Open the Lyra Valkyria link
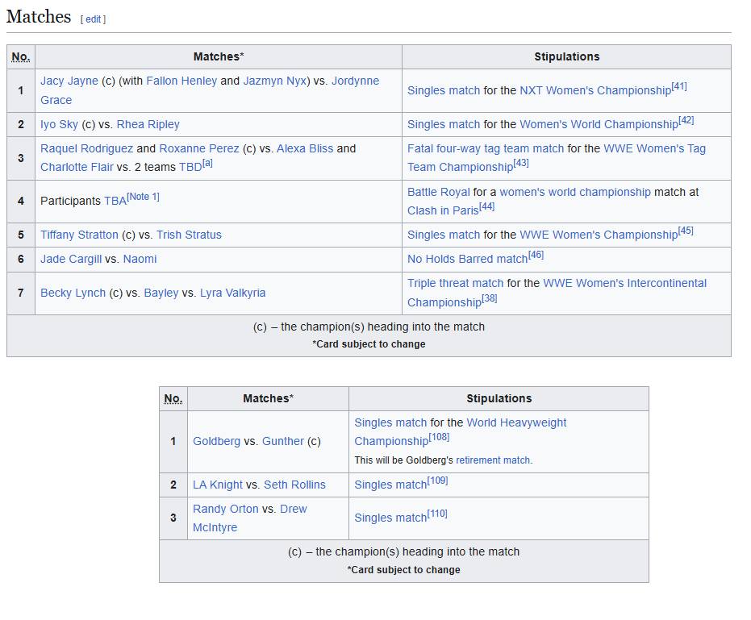Screen dimensions: 751x620 (x=233, y=293)
